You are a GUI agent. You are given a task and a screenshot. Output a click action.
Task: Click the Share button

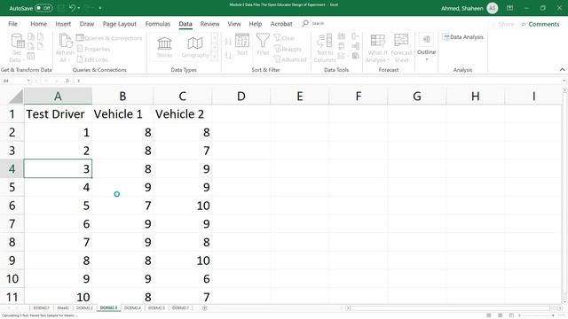(503, 24)
